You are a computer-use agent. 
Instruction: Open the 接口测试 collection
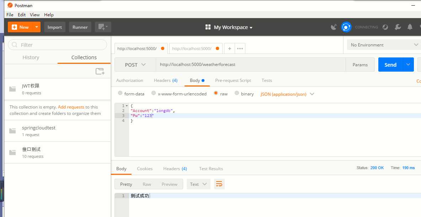(x=58, y=152)
